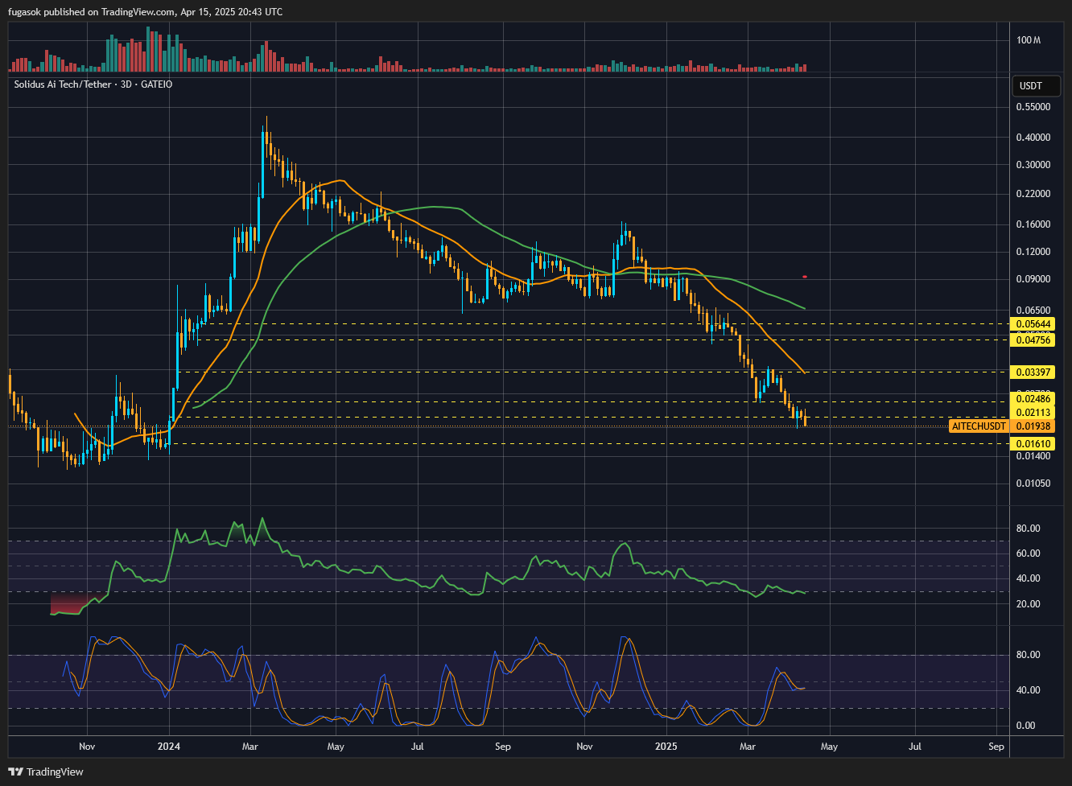Click the 2024 label on time axis
1072x786 pixels.
click(x=169, y=747)
